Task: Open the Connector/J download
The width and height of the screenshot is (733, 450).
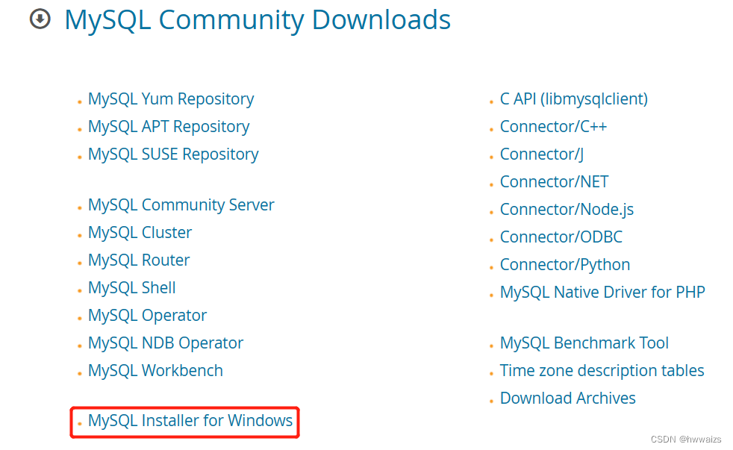Action: 542,154
